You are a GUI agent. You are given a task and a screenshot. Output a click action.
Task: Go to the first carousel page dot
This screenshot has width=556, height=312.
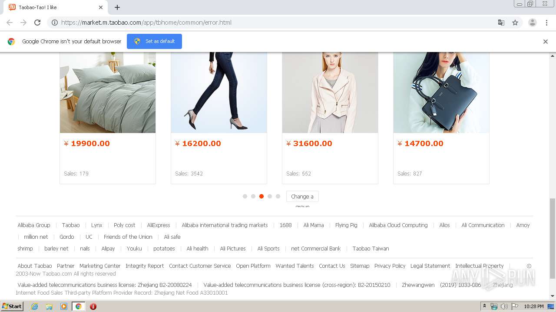coord(245,196)
